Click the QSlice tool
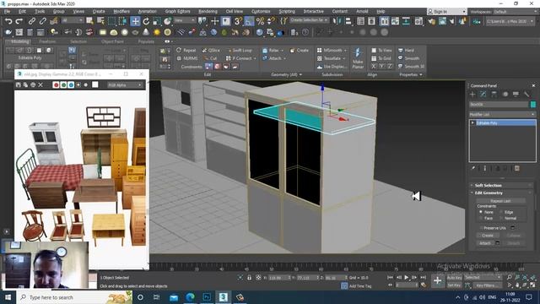Image resolution: width=540 pixels, height=304 pixels. [211, 51]
